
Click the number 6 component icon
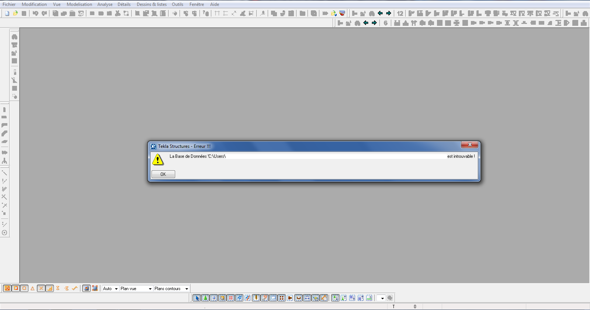[x=386, y=23]
